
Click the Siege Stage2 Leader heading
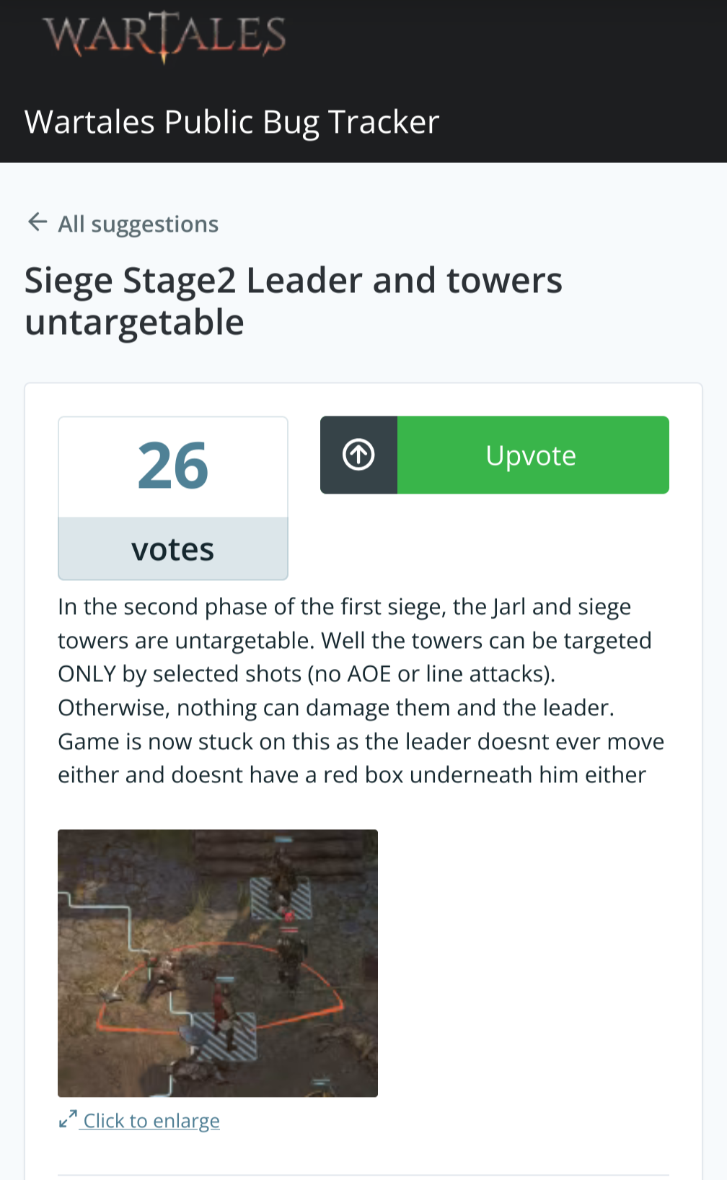coord(294,301)
